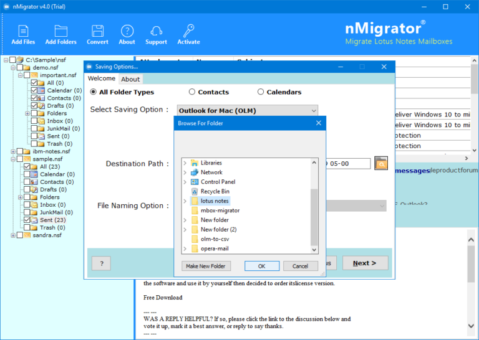Screen dimensions: 479x340
Task: Click the Activate key icon
Action: pyautogui.click(x=188, y=31)
